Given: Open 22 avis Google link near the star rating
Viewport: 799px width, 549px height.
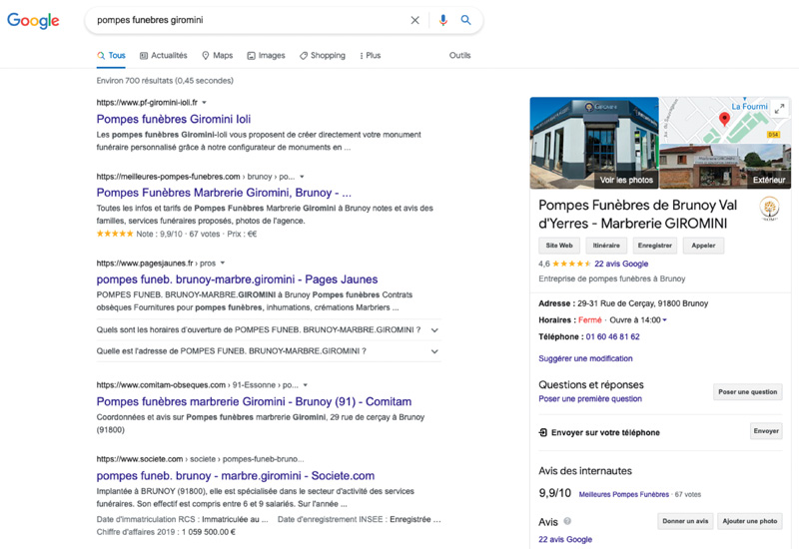Looking at the screenshot, I should (621, 264).
